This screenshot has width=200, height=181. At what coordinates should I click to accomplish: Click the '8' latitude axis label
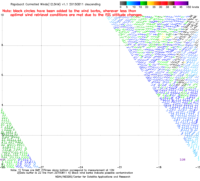pos(2,45)
